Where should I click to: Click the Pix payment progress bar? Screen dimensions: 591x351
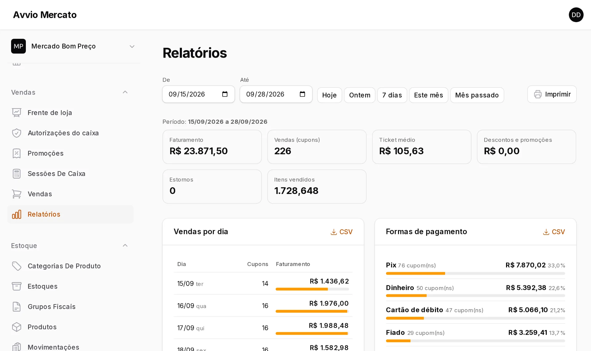tap(475, 273)
